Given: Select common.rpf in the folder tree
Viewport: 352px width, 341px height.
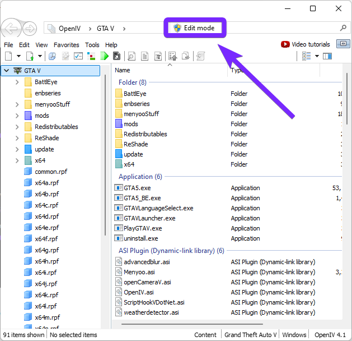Looking at the screenshot, I should click(51, 172).
